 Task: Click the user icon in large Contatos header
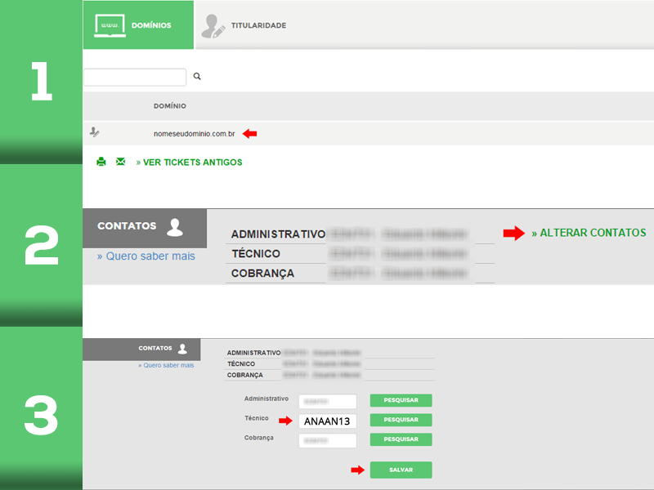tap(175, 226)
